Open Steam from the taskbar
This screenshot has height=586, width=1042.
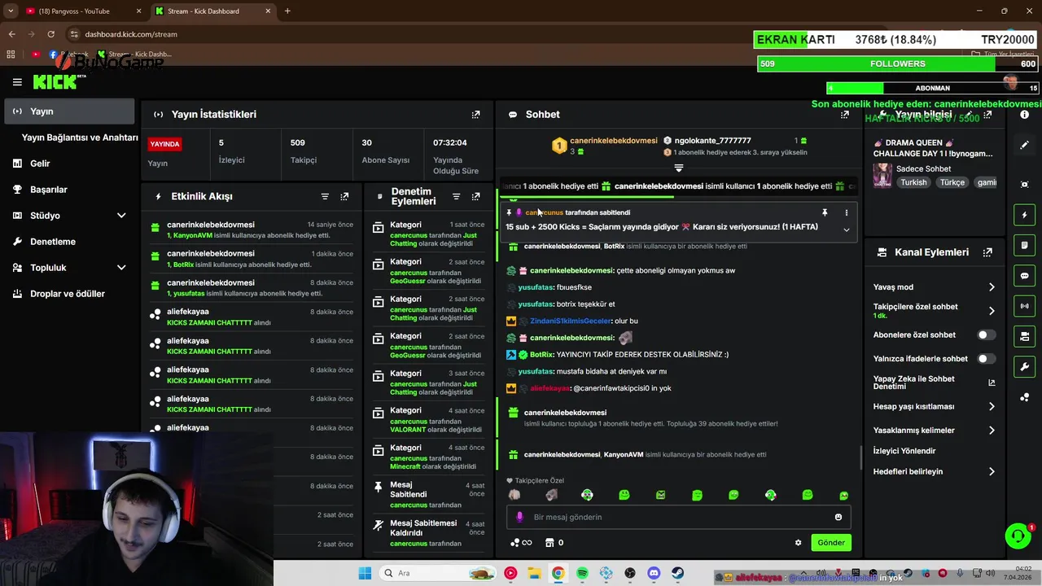click(x=677, y=573)
